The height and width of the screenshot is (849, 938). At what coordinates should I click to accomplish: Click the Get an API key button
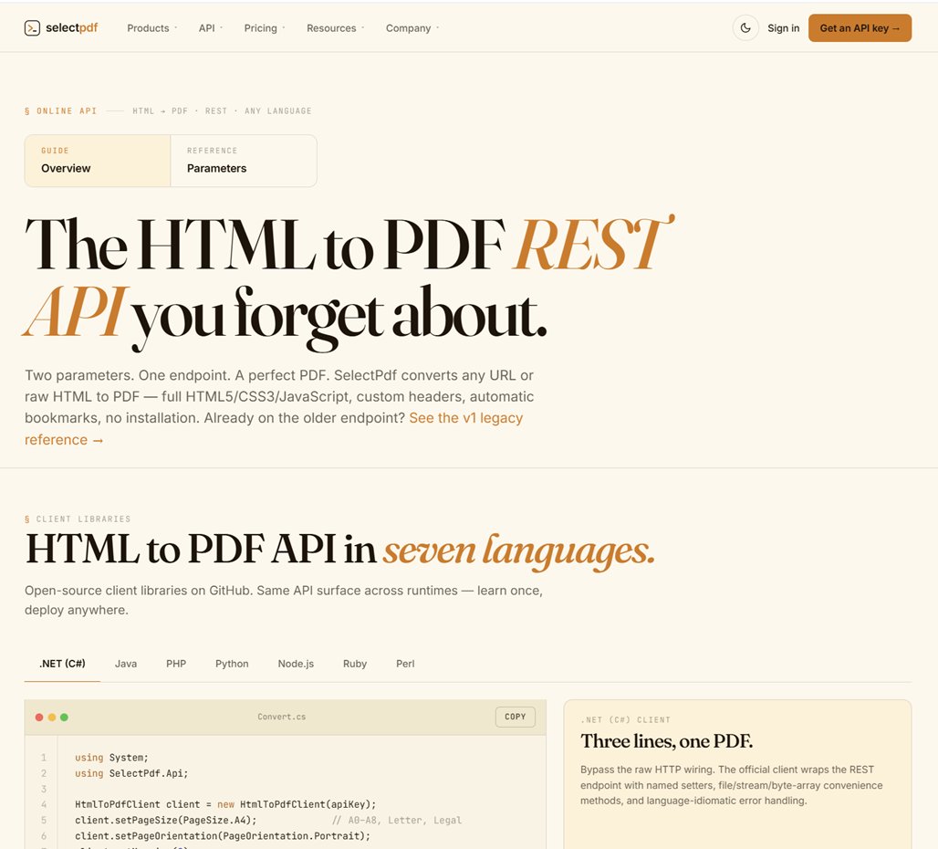(x=860, y=28)
